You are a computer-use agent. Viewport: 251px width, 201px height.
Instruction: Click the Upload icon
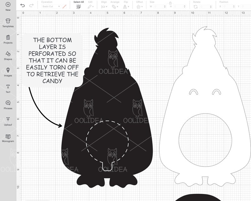click(x=8, y=119)
